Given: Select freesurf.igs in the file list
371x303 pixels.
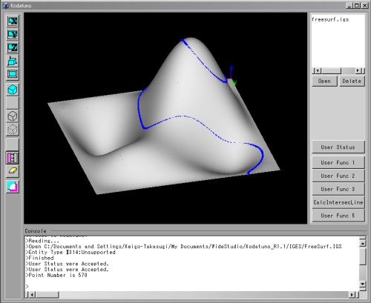Looking at the screenshot, I should point(330,19).
